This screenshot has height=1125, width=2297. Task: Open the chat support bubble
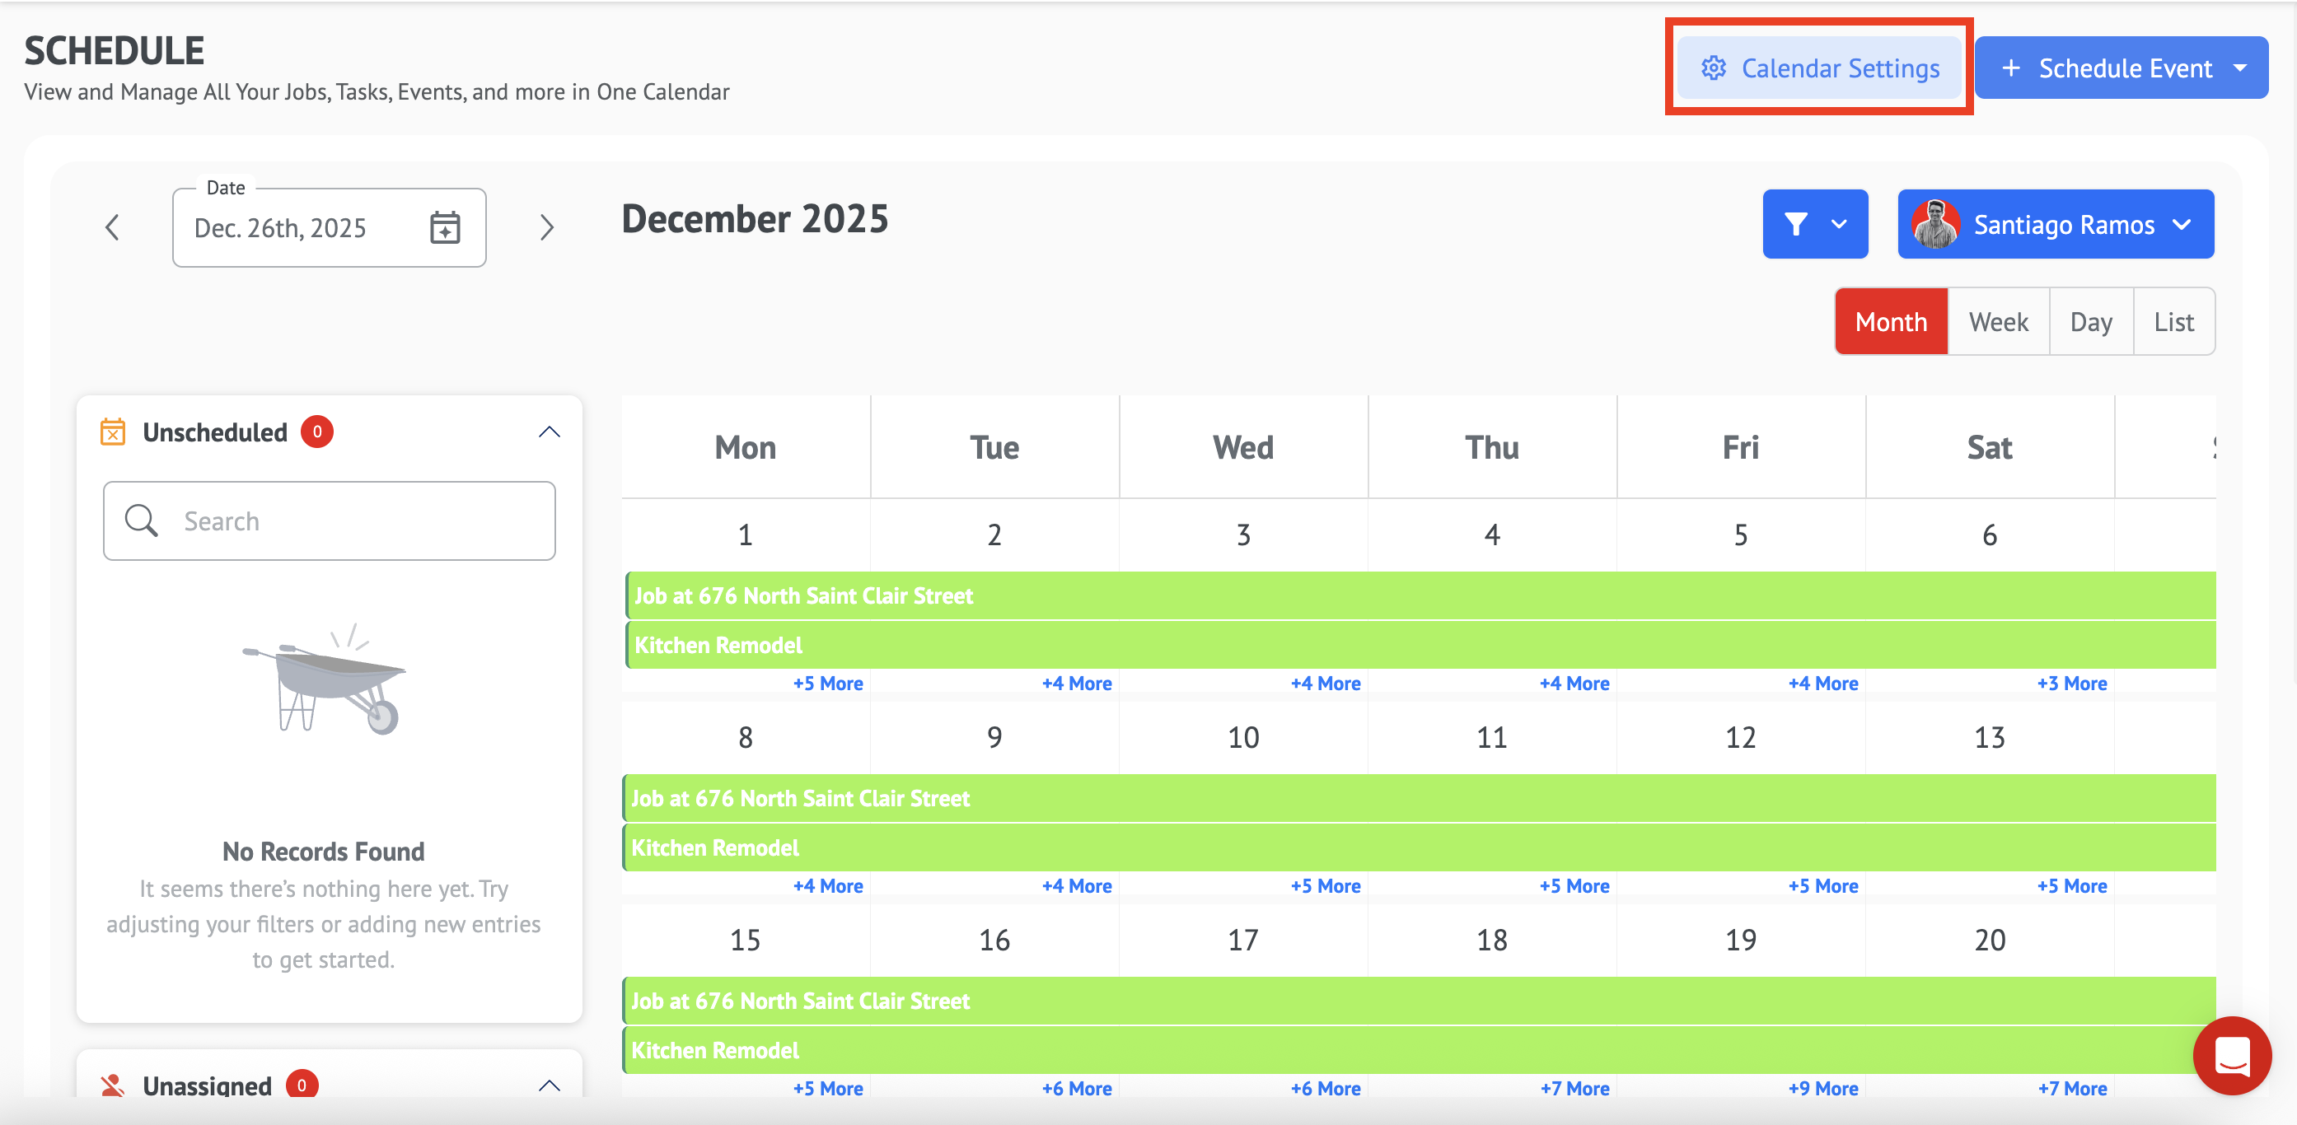click(x=2231, y=1056)
